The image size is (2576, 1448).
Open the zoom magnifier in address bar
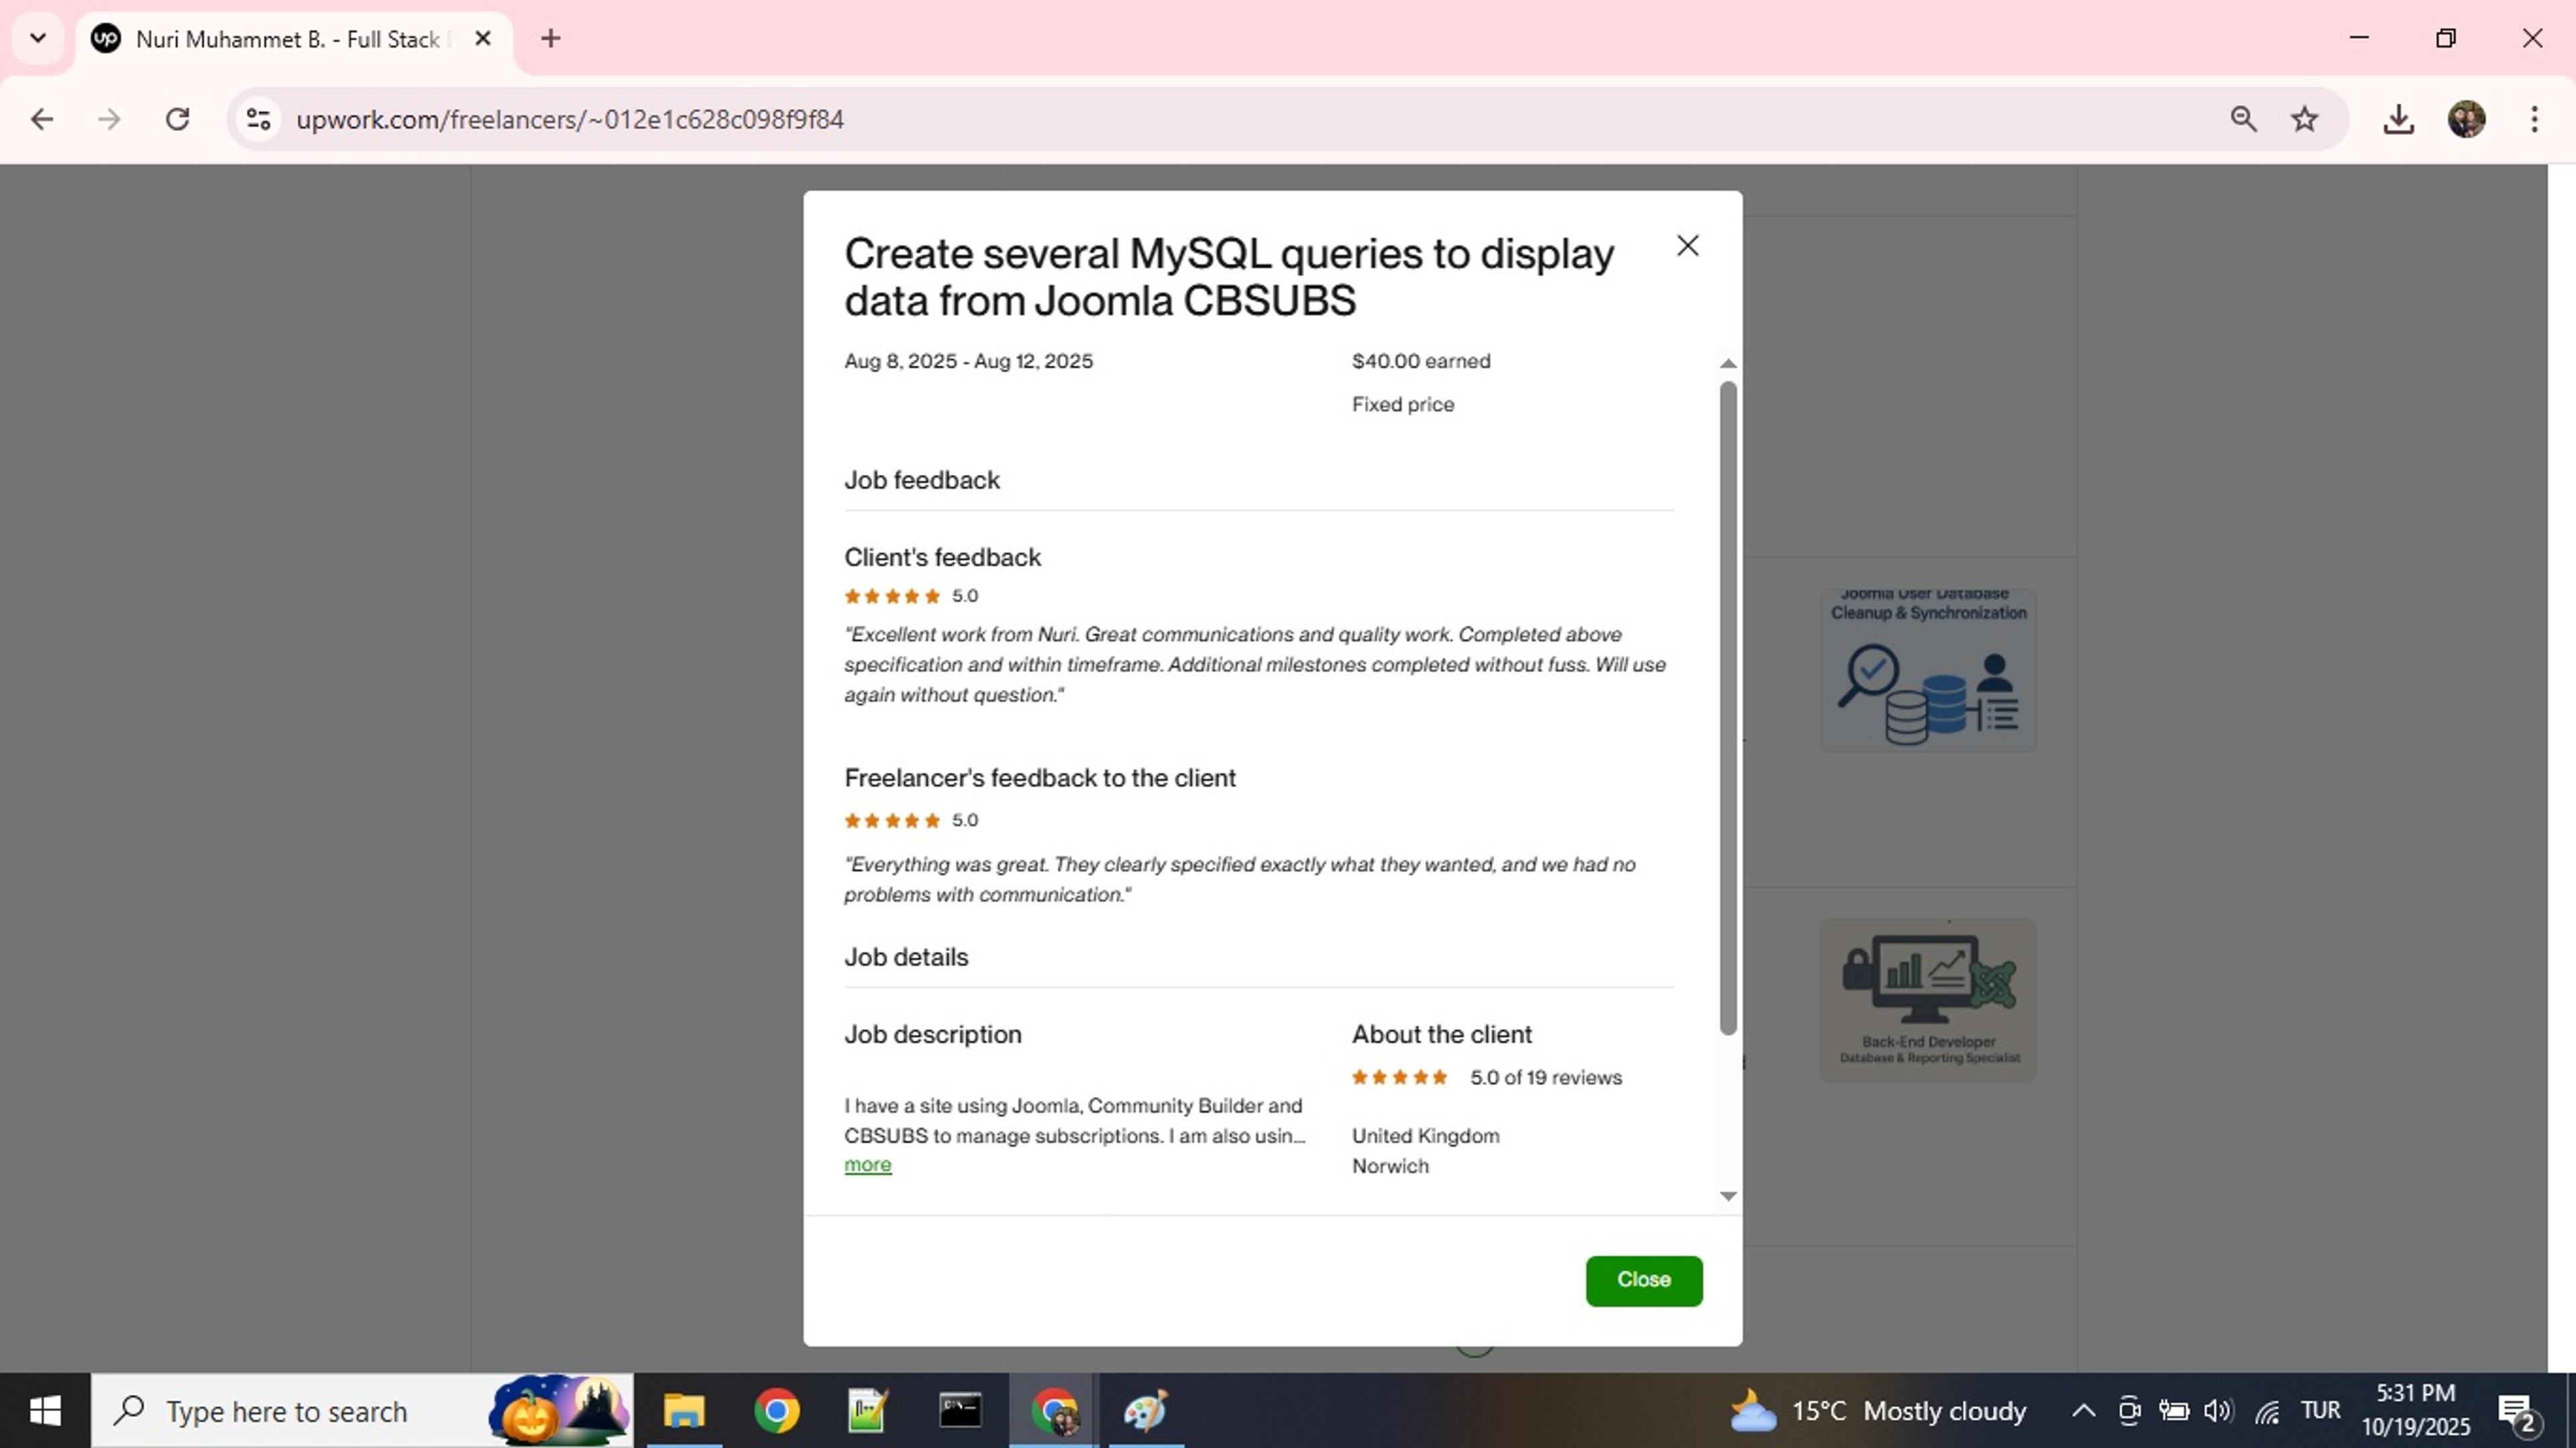tap(2243, 120)
